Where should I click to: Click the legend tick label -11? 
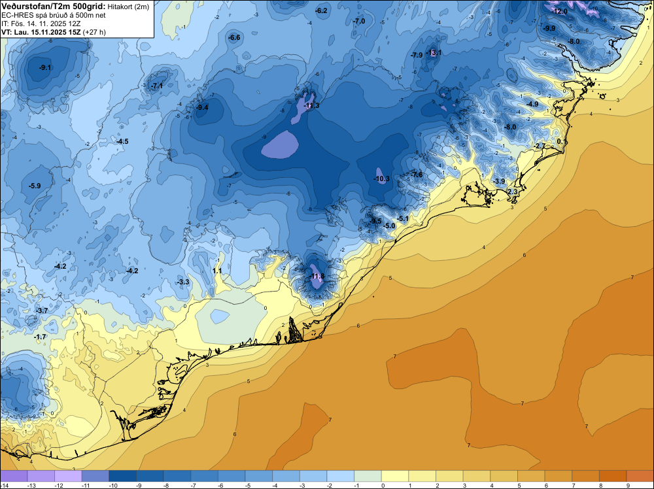(86, 485)
